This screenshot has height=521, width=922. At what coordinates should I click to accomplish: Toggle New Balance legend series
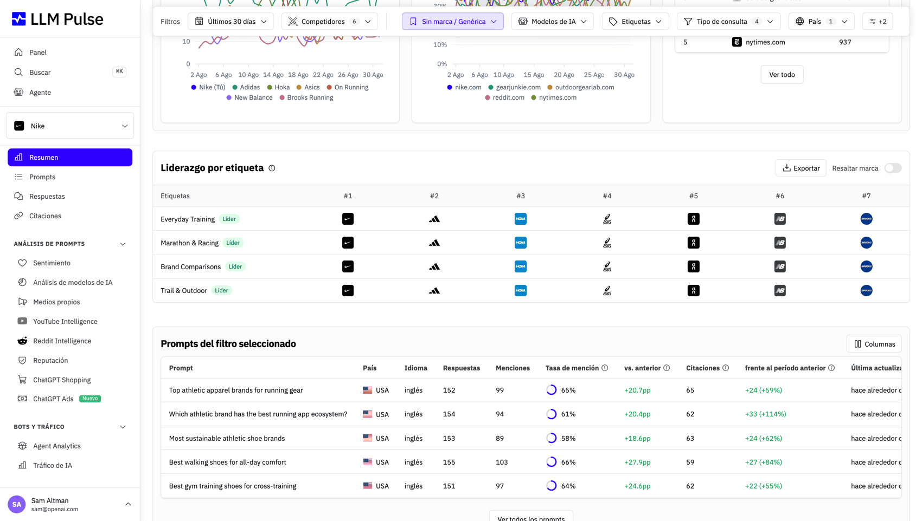point(249,98)
